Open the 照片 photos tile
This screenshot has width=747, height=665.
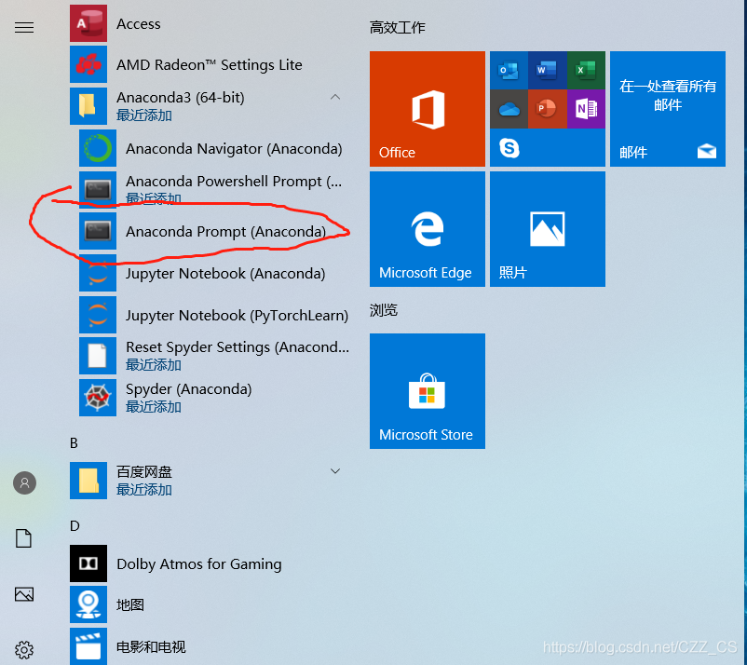(x=548, y=229)
